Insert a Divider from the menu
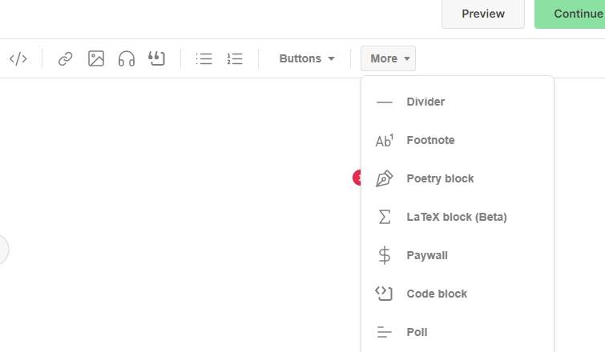Screen dimensions: 605x352 pyautogui.click(x=425, y=102)
